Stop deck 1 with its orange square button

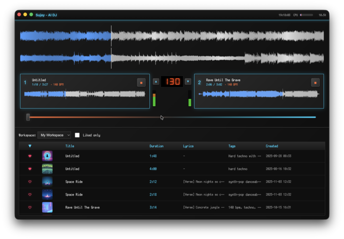pyautogui.click(x=141, y=83)
